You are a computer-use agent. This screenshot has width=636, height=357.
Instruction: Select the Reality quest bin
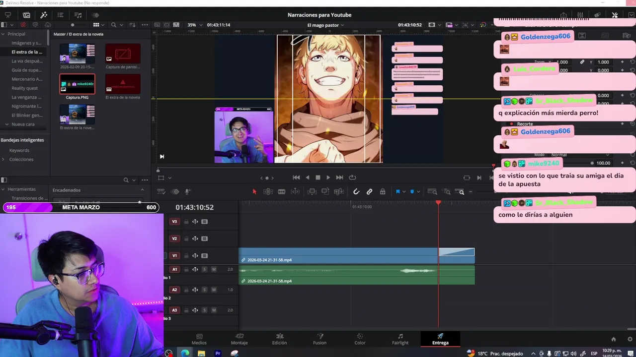coord(25,88)
